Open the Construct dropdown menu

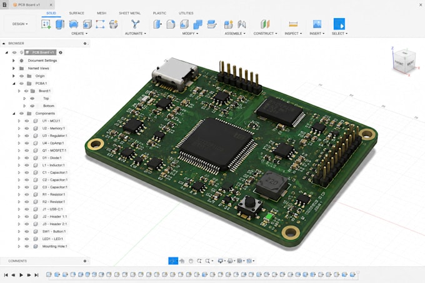point(265,34)
